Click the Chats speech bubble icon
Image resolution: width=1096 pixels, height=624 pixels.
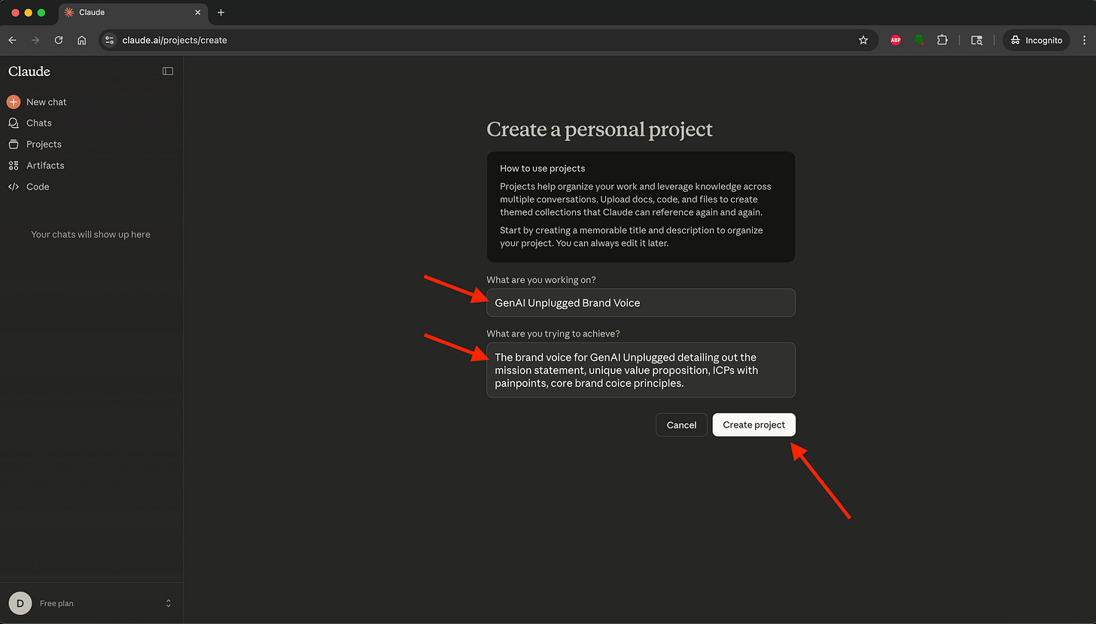coord(14,123)
